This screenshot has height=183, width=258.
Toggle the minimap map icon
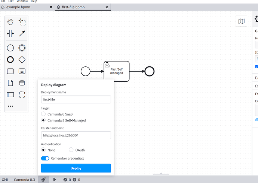point(242,21)
